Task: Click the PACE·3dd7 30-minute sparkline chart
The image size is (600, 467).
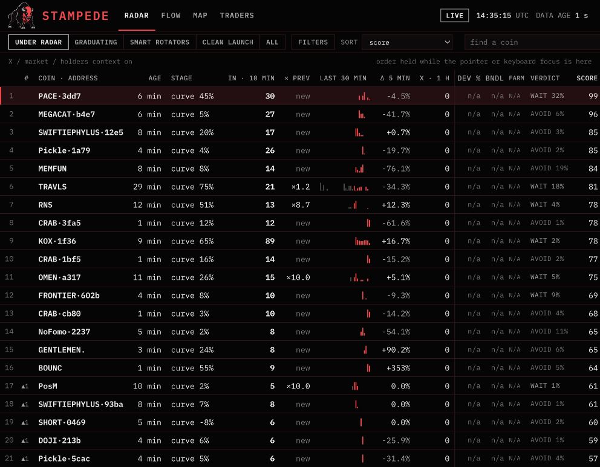Action: [x=364, y=96]
